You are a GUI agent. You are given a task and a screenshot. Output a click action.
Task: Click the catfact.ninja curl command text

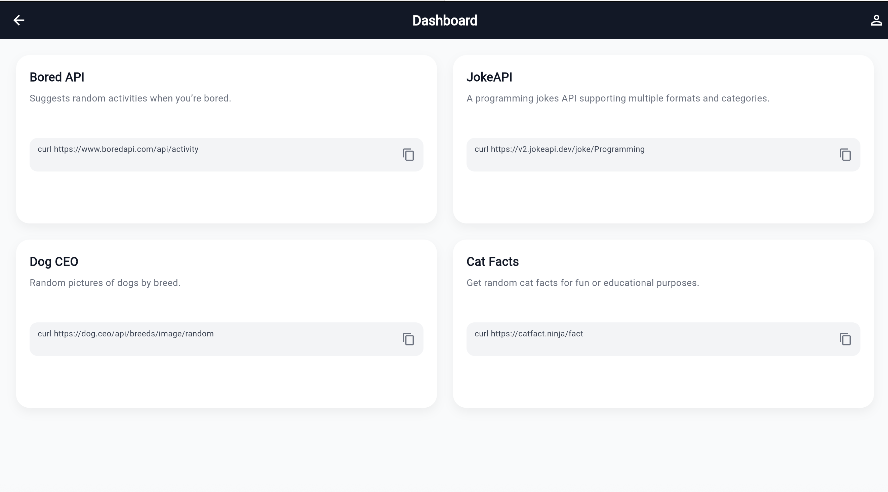tap(528, 334)
